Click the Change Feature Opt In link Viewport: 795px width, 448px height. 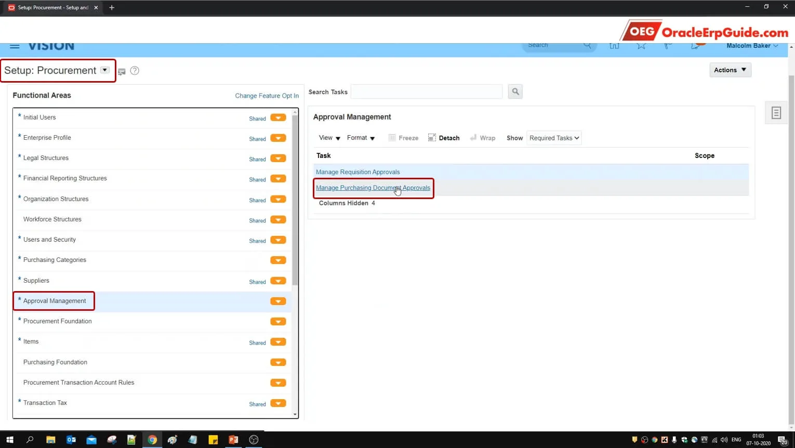tap(267, 96)
